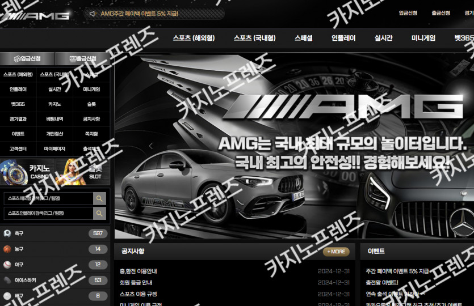Click the 14 count badge for 농구

point(98,249)
